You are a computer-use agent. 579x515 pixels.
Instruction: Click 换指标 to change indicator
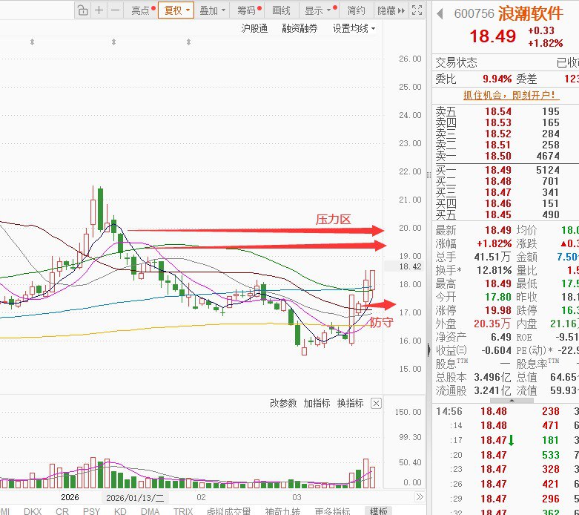[351, 403]
